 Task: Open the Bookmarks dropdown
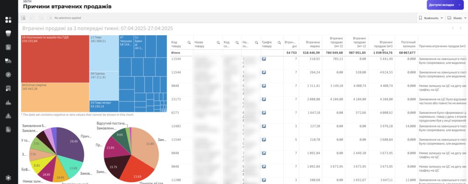click(x=431, y=18)
